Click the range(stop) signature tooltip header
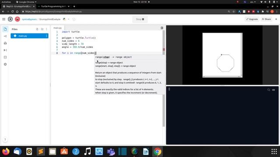 pyautogui.click(x=114, y=57)
